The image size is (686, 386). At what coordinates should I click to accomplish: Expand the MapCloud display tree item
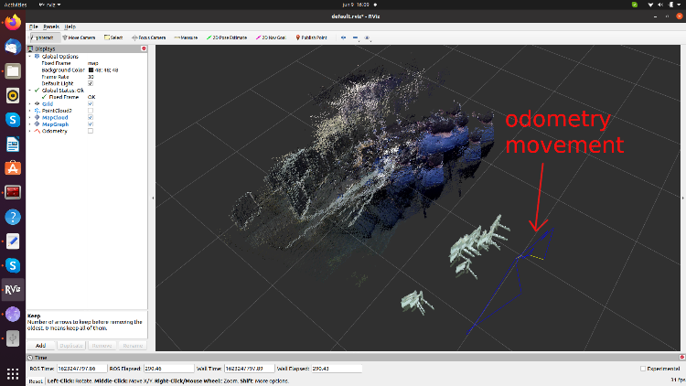pyautogui.click(x=30, y=118)
